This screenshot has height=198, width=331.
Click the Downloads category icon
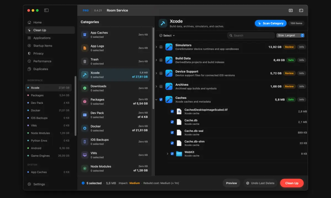85,88
